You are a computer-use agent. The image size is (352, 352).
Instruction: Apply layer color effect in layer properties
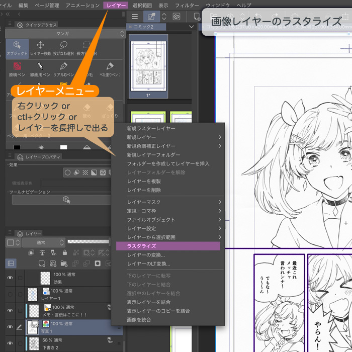[x=94, y=172]
